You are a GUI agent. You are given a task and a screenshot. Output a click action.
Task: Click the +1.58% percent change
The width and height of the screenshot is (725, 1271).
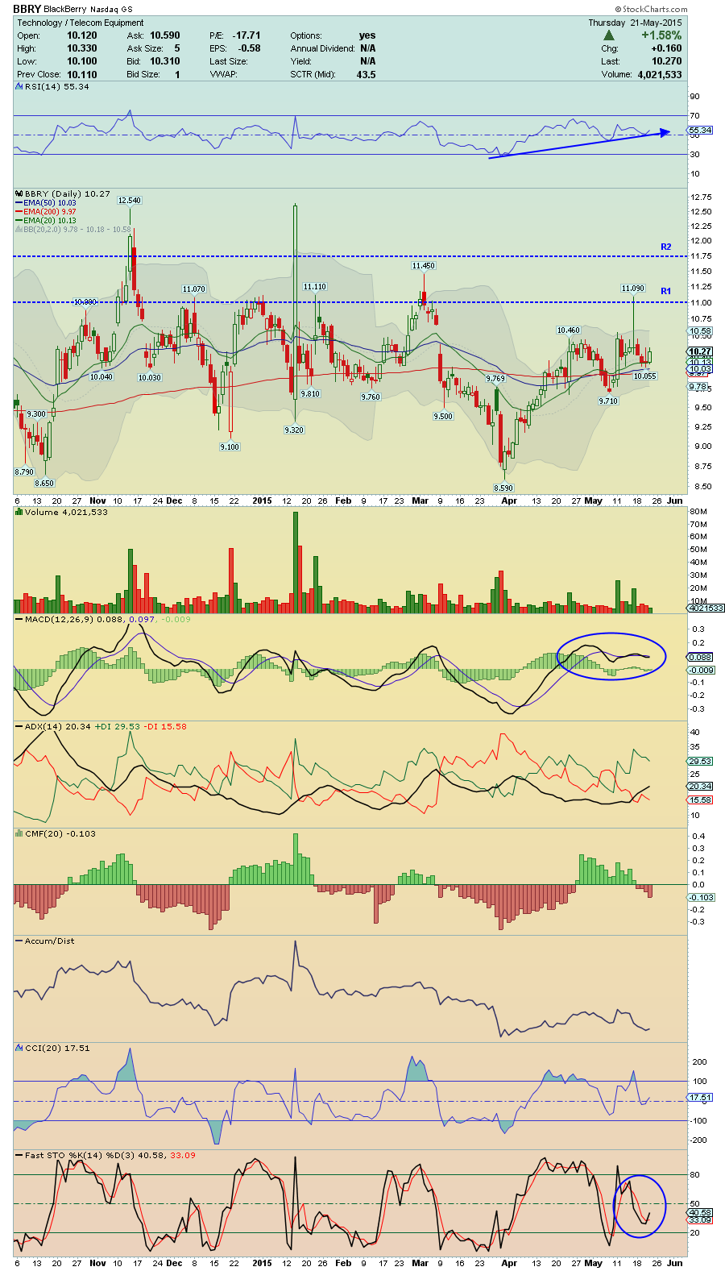pos(661,35)
